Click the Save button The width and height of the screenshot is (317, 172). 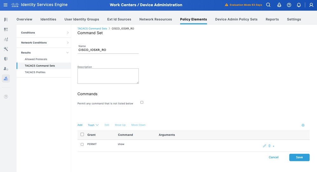tap(299, 157)
